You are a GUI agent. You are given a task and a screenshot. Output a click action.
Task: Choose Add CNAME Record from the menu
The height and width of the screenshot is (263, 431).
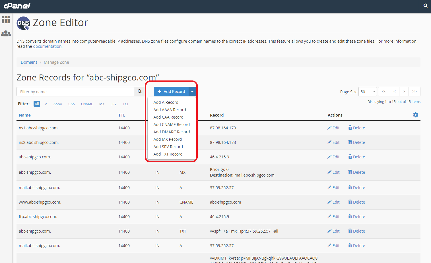pos(172,125)
